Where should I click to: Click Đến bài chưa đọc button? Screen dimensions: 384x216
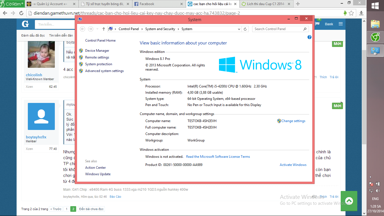[x=91, y=209]
